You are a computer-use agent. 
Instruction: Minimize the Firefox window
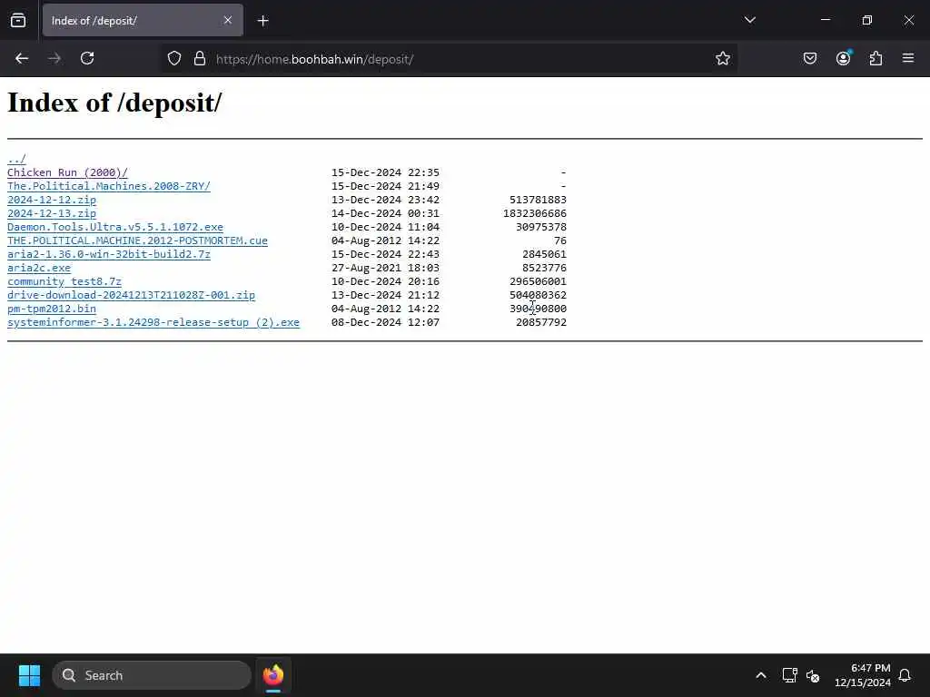point(826,20)
